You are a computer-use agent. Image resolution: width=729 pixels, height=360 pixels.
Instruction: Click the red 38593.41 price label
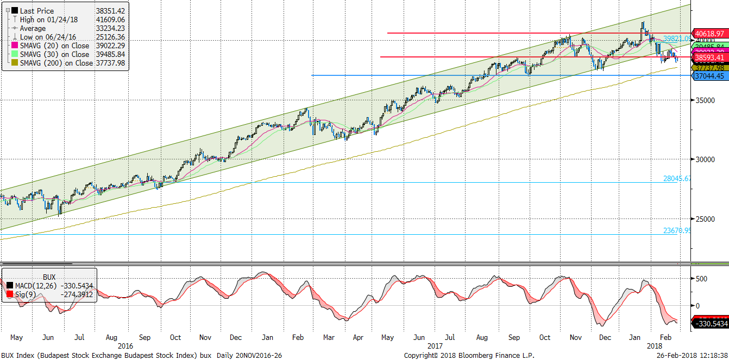pos(709,57)
